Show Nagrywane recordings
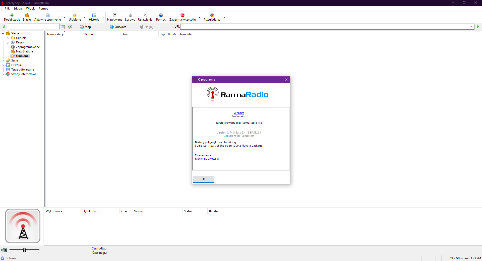The width and height of the screenshot is (482, 261). (x=115, y=17)
